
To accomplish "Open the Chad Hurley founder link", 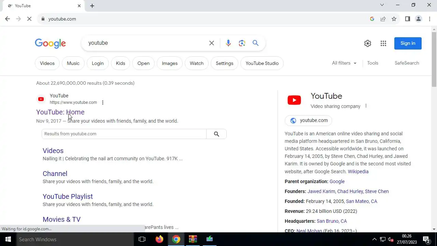I will (x=350, y=191).
